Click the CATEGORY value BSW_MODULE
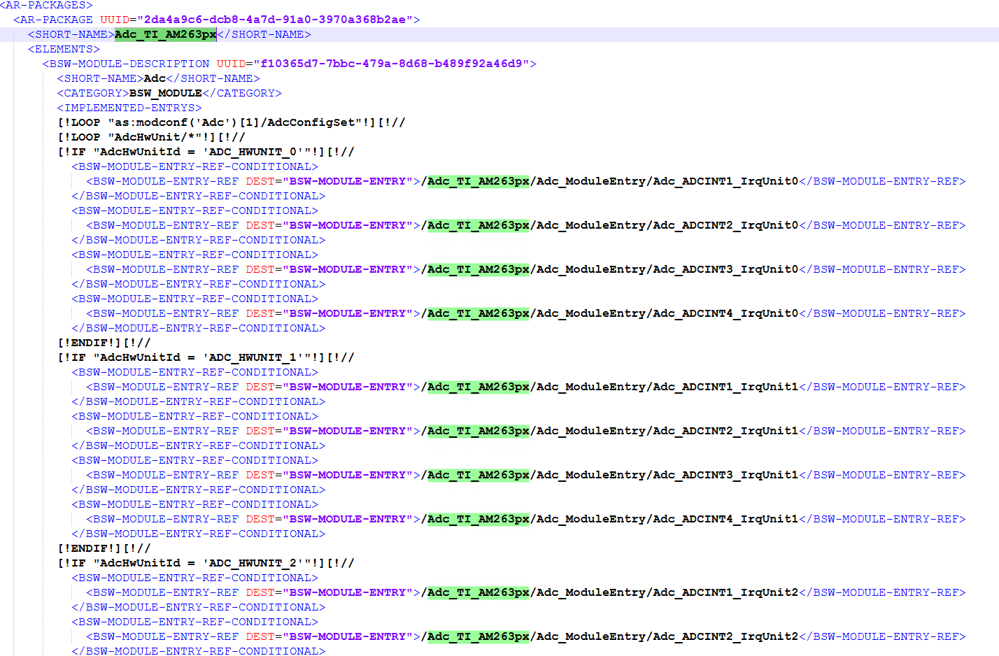Screen dimensions: 999x656 166,93
